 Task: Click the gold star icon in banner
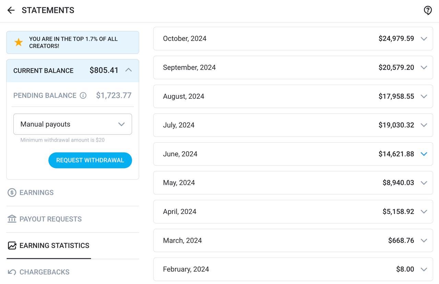[19, 42]
